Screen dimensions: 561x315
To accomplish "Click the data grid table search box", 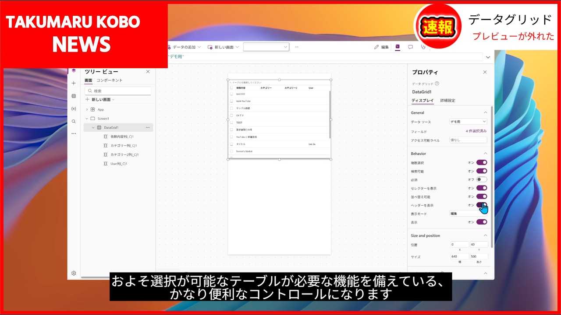I will click(279, 82).
